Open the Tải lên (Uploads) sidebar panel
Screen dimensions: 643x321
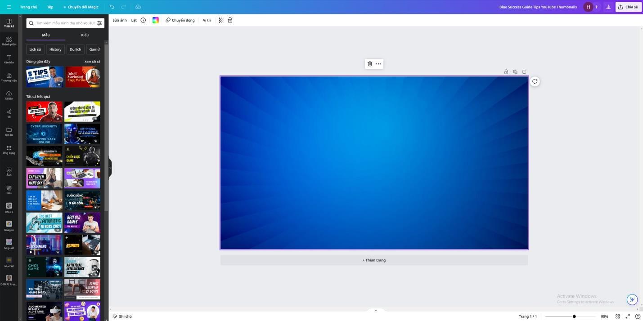pos(9,95)
